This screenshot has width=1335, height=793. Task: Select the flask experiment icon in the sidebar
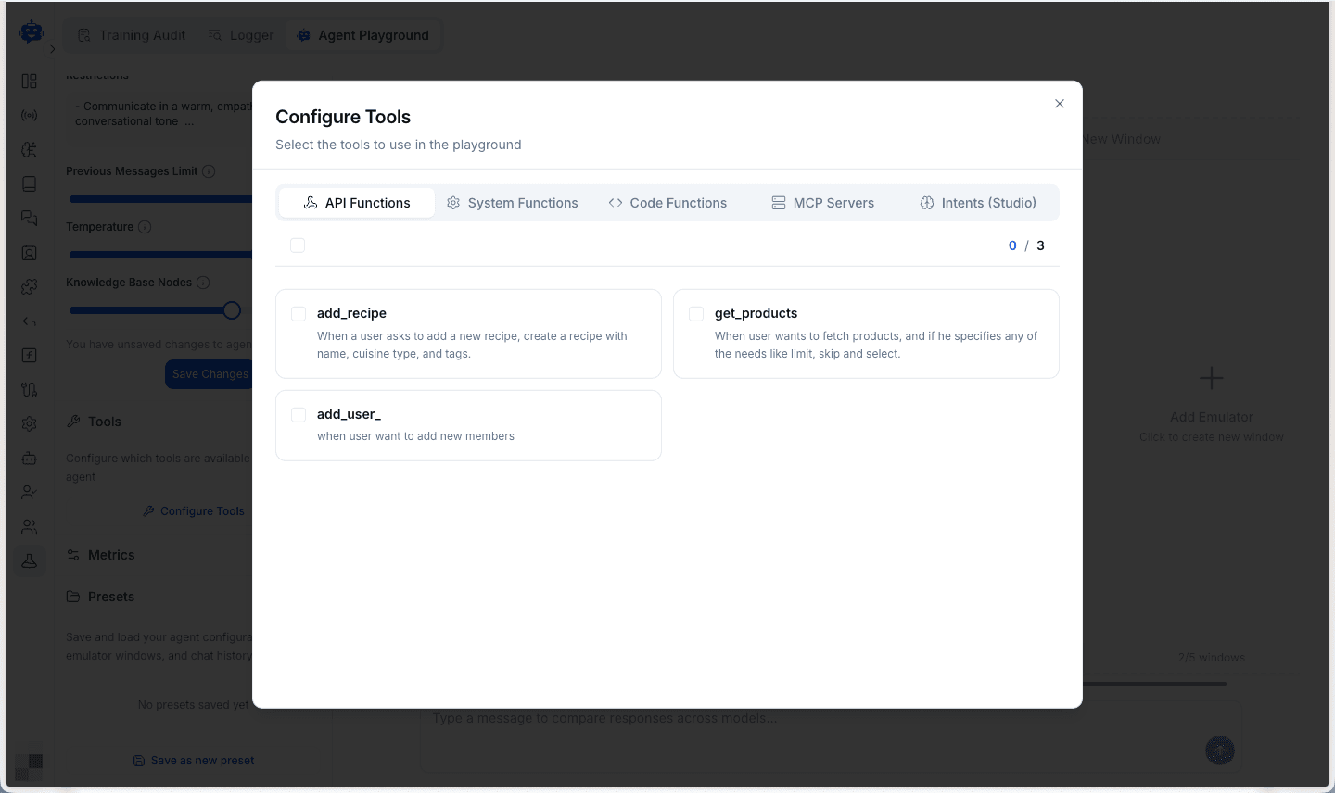tap(29, 560)
